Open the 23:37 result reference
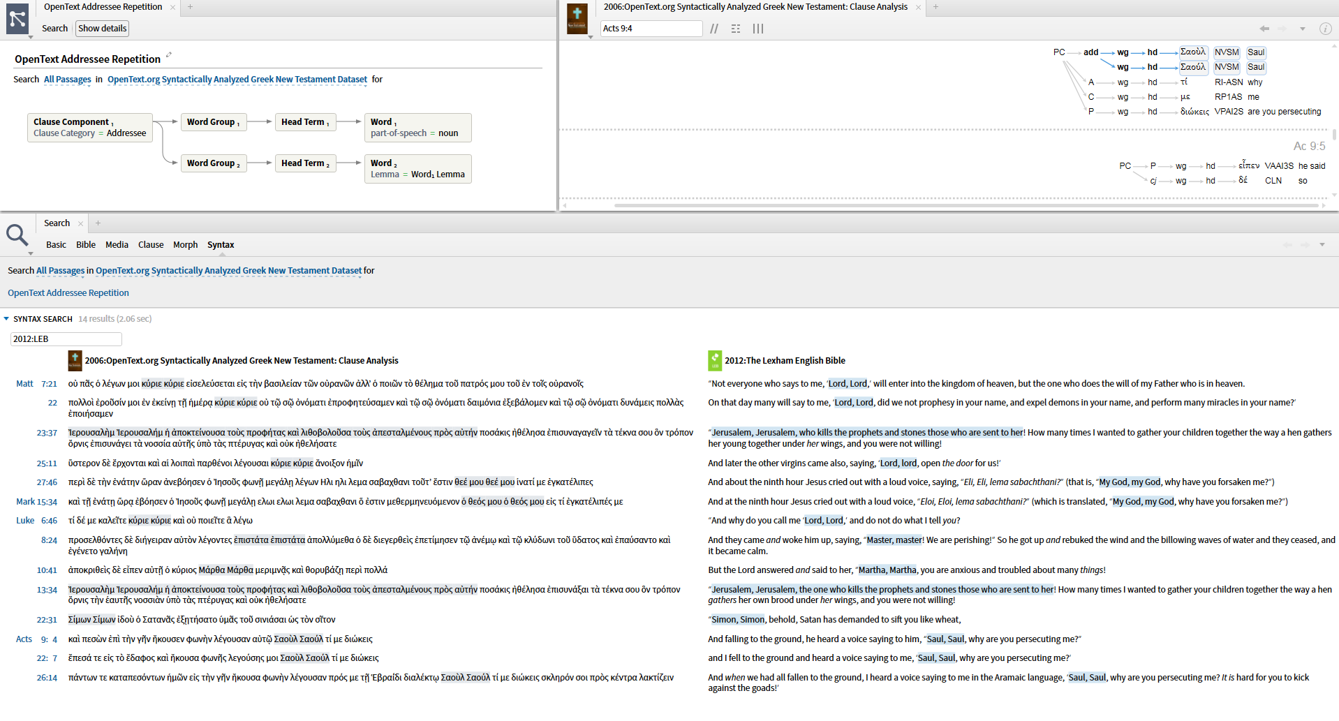This screenshot has width=1339, height=721. [x=47, y=433]
